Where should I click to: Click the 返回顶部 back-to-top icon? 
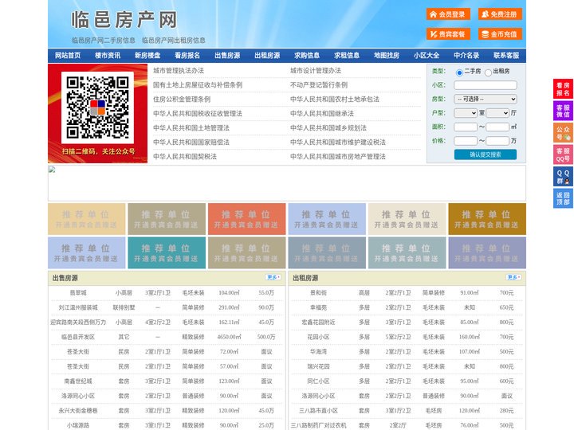click(563, 198)
